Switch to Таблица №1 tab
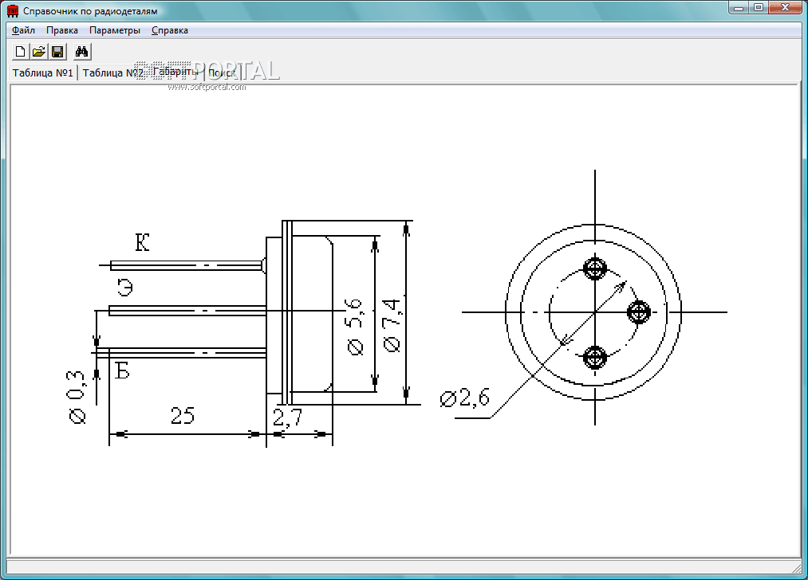 tap(43, 72)
